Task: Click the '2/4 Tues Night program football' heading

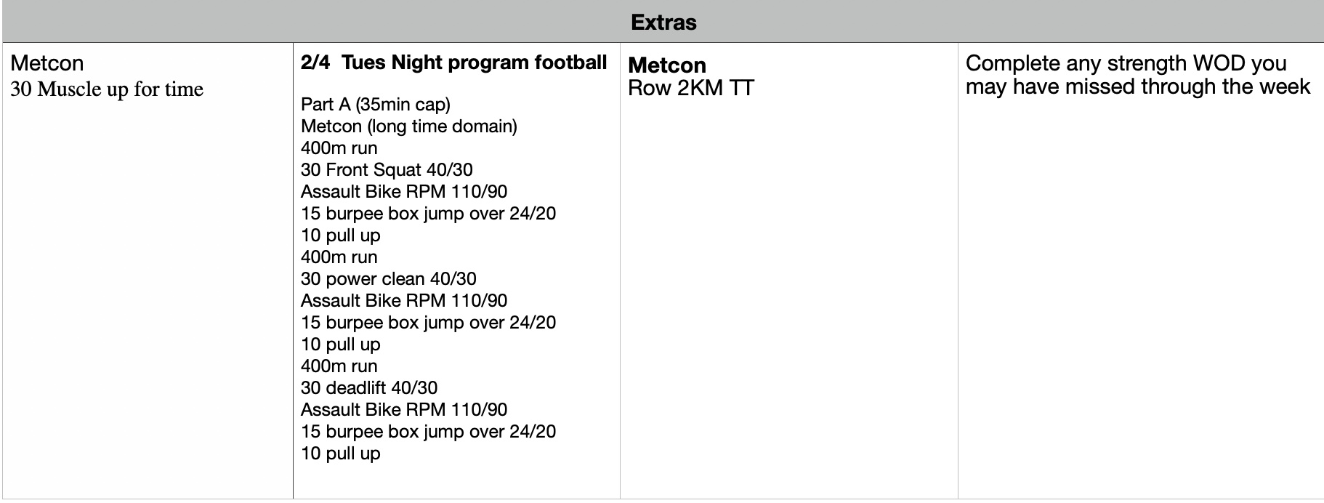Action: point(453,63)
